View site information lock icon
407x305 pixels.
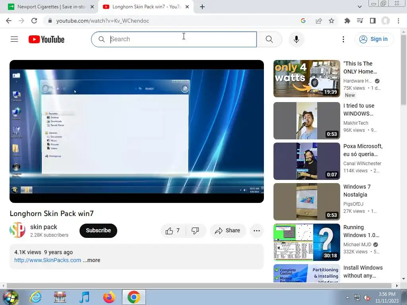[50, 21]
